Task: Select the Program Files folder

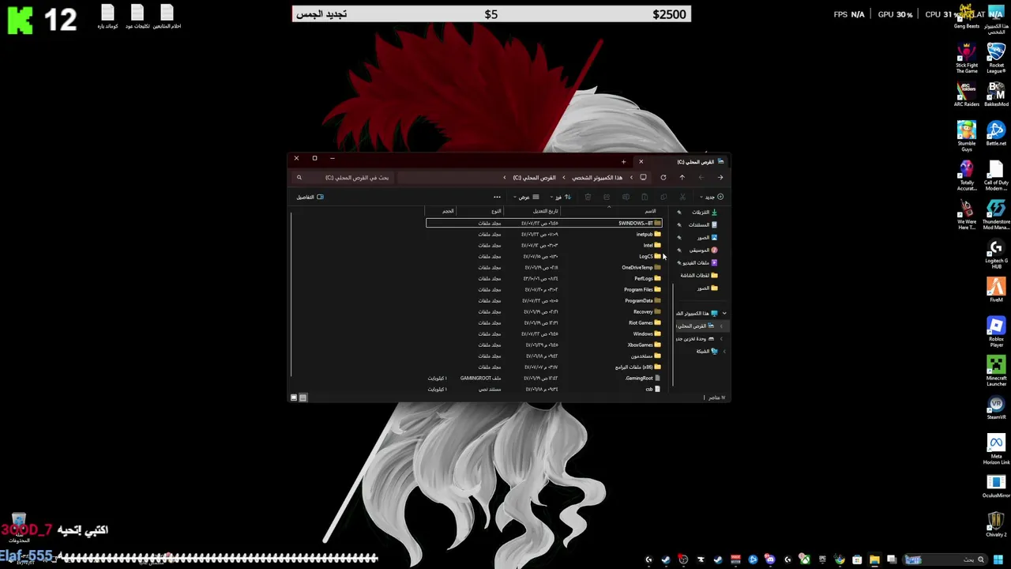Action: pos(543,289)
